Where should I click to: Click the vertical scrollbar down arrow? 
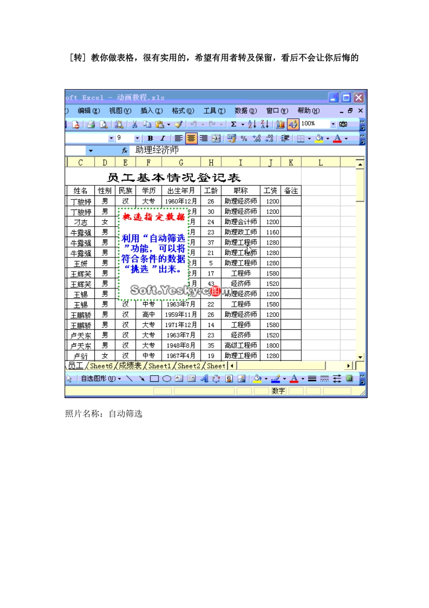click(x=359, y=357)
